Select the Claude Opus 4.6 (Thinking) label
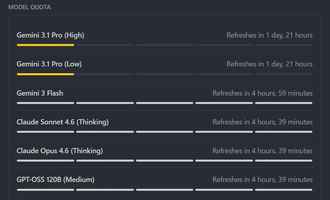The image size is (330, 200). click(60, 151)
